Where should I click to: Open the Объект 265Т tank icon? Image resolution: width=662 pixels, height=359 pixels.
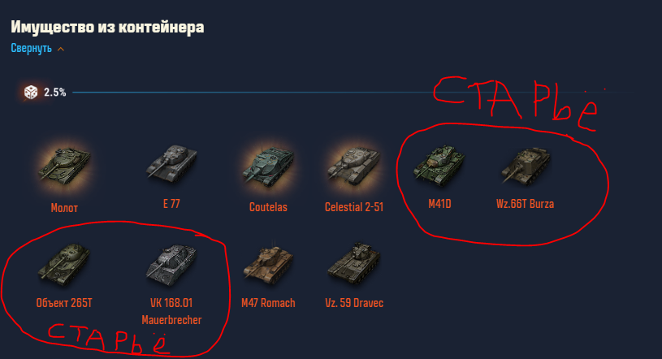[64, 262]
